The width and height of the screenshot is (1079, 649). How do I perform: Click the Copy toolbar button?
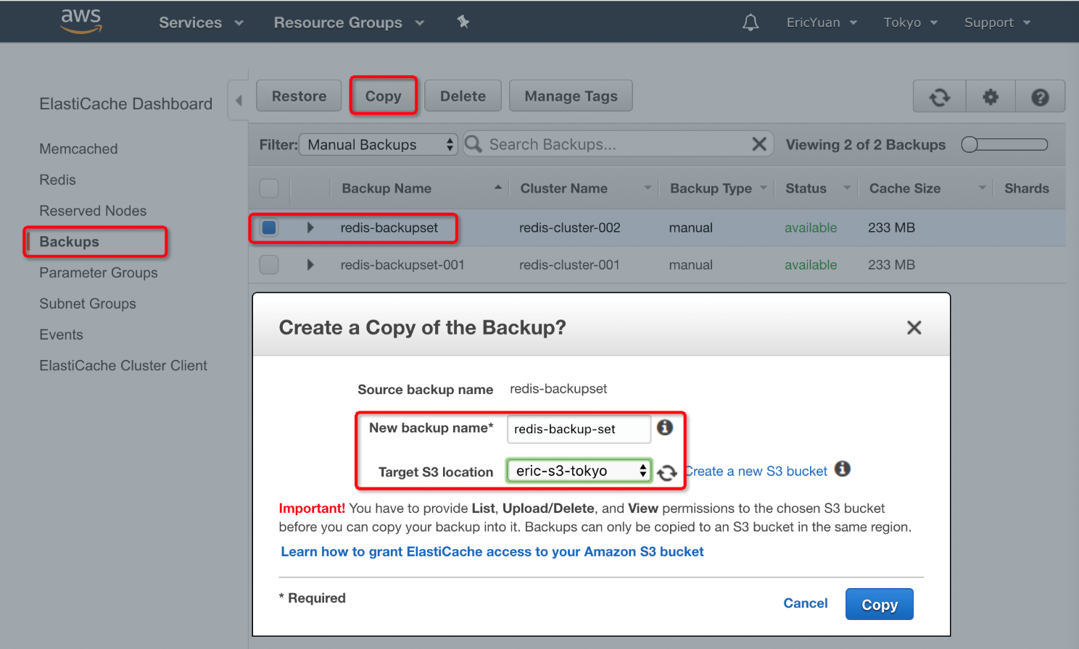pyautogui.click(x=383, y=96)
